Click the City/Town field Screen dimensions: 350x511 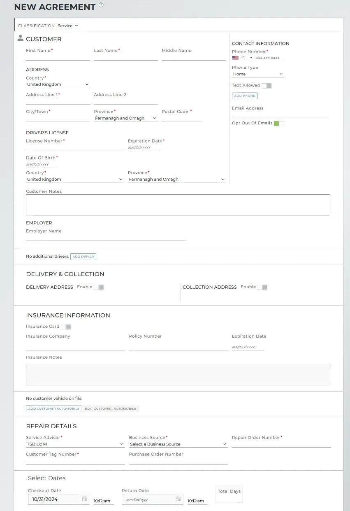click(58, 118)
